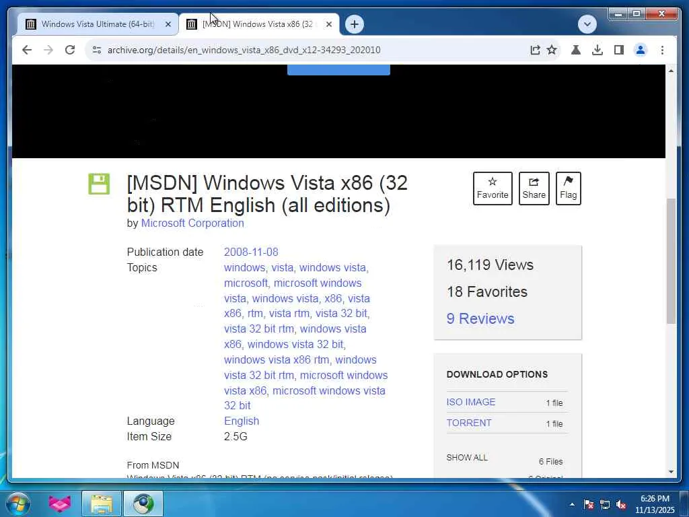Click SHOW ALL download options

(467, 458)
